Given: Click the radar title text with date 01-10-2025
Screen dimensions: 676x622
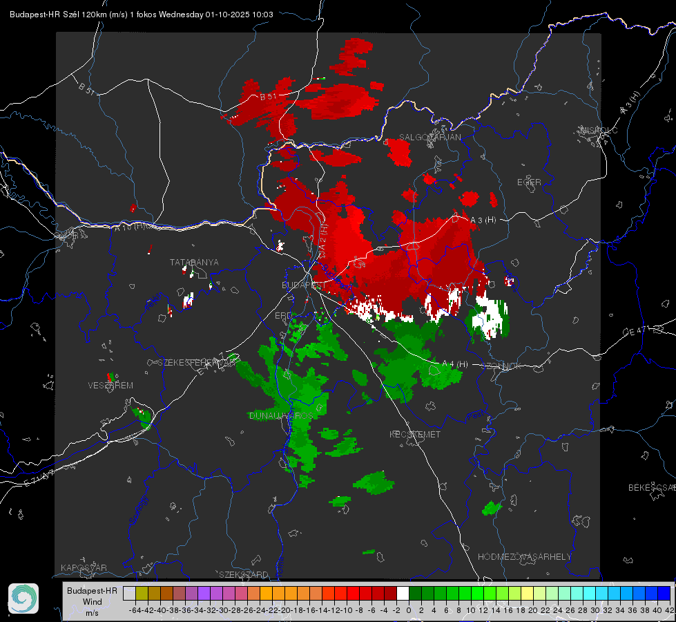Looking at the screenshot, I should 142,15.
